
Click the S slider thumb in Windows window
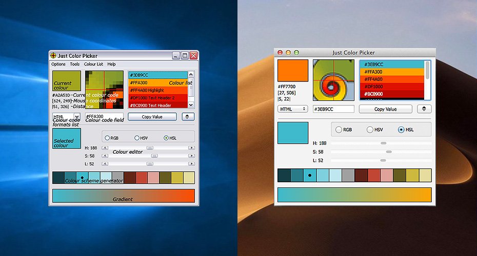pos(154,156)
